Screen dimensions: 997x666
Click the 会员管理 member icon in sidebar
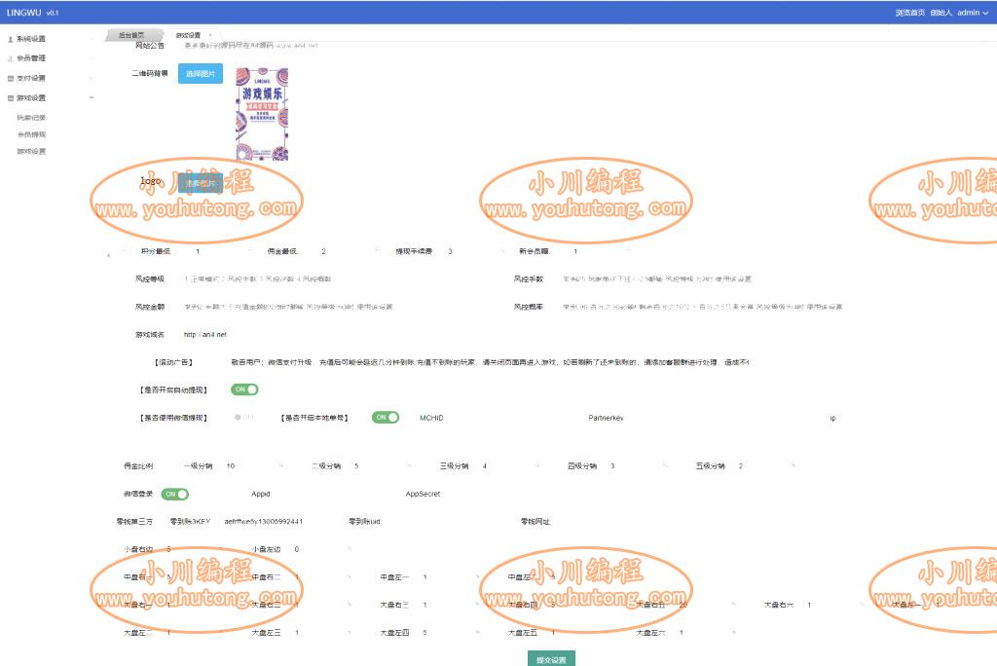click(10, 58)
